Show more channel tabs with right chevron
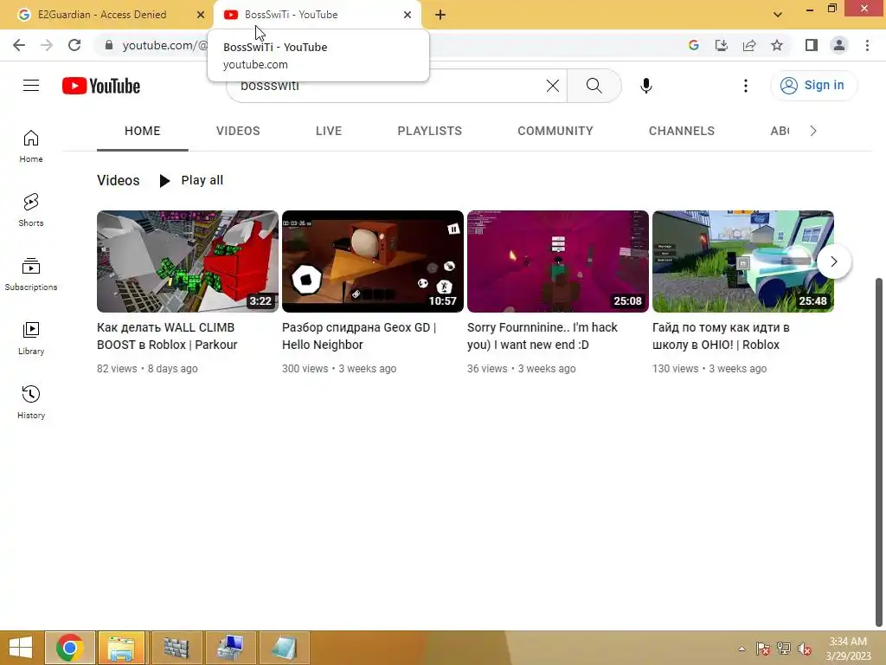 tap(813, 132)
